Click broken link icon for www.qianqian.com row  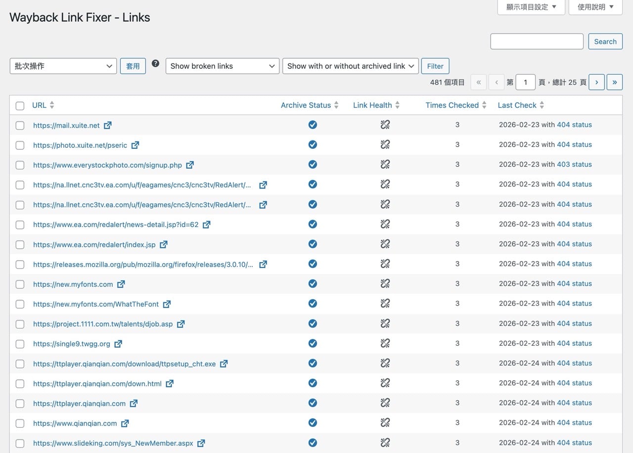coord(385,422)
